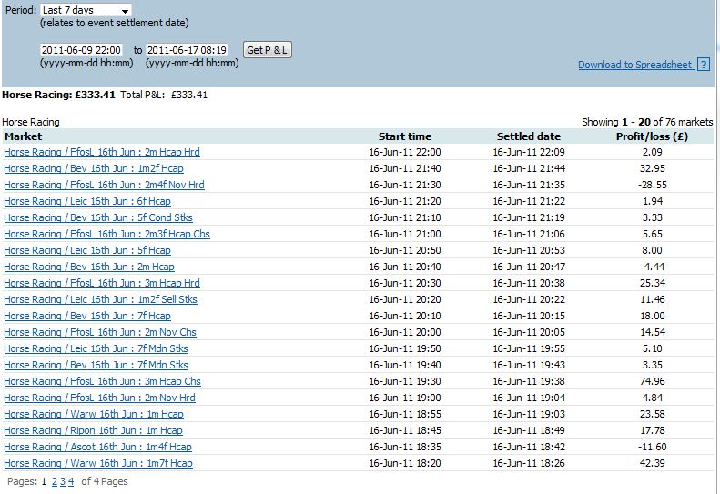Screen dimensions: 720x494
Task: Select the loss value -11.60
Action: pyautogui.click(x=652, y=447)
